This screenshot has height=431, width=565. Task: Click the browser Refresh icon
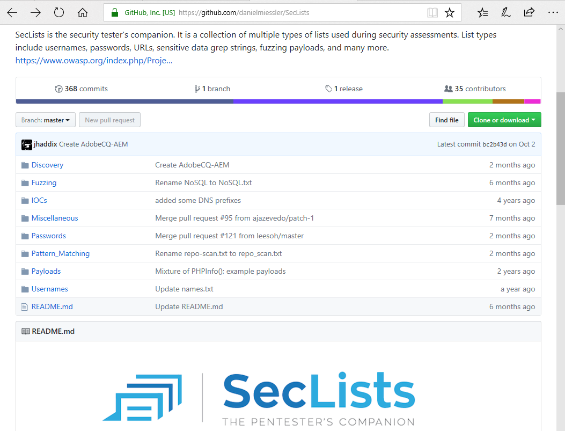[59, 12]
